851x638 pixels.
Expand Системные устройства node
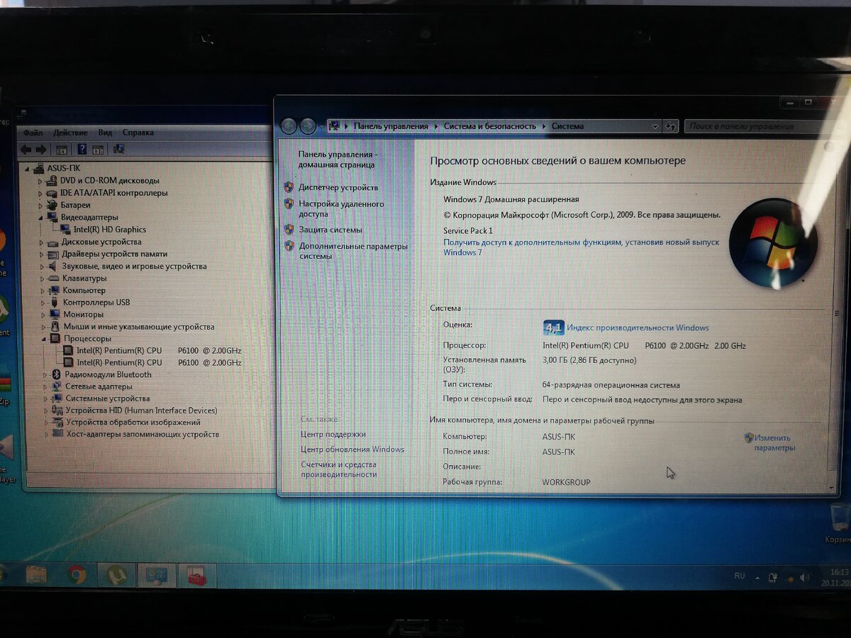point(46,399)
